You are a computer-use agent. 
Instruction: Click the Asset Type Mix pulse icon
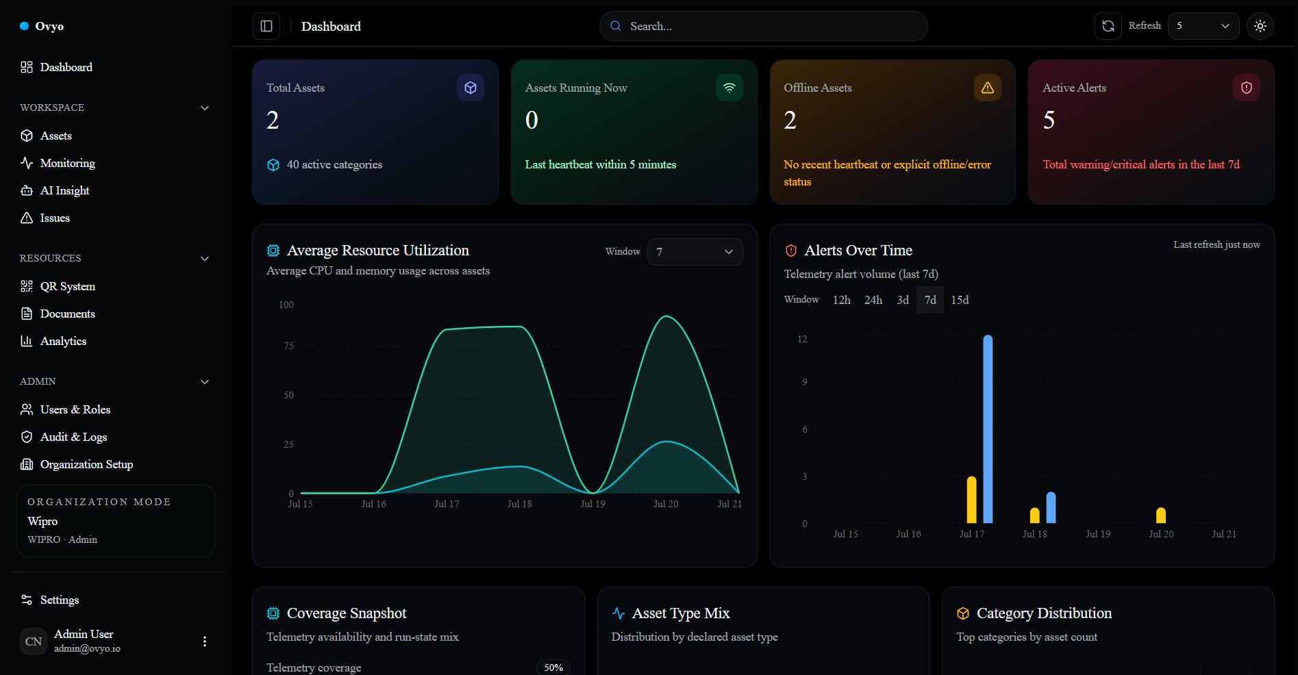coord(619,613)
